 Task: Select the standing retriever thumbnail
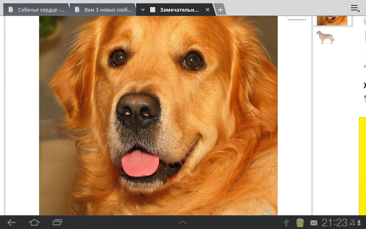pyautogui.click(x=325, y=37)
